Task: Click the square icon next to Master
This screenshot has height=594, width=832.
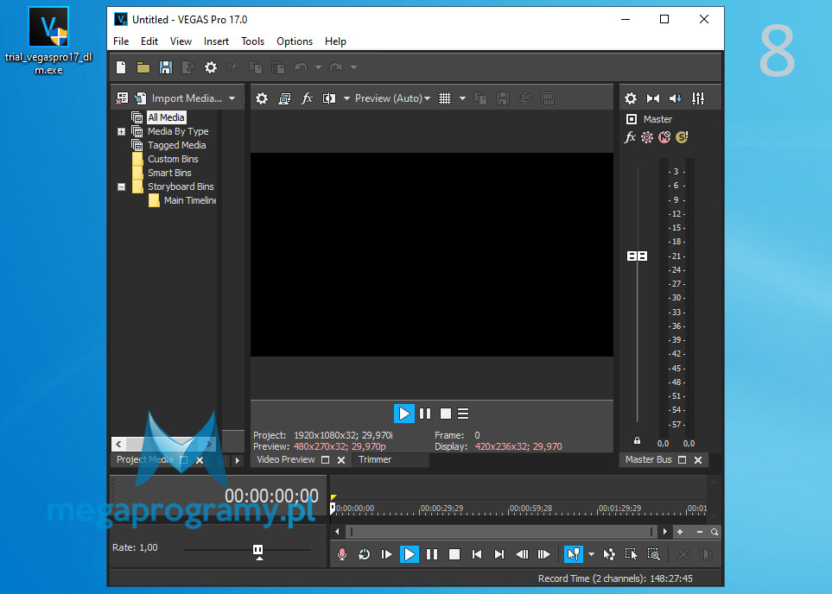Action: coord(632,119)
